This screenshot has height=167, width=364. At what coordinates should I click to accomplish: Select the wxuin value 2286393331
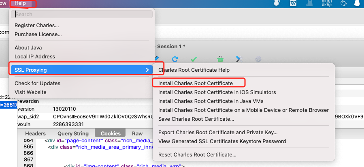pyautogui.click(x=68, y=124)
